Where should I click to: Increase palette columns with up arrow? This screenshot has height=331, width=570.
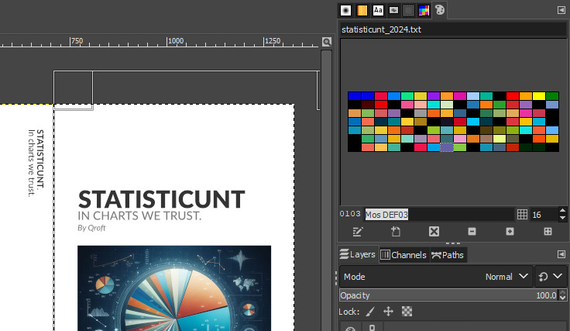click(x=562, y=211)
